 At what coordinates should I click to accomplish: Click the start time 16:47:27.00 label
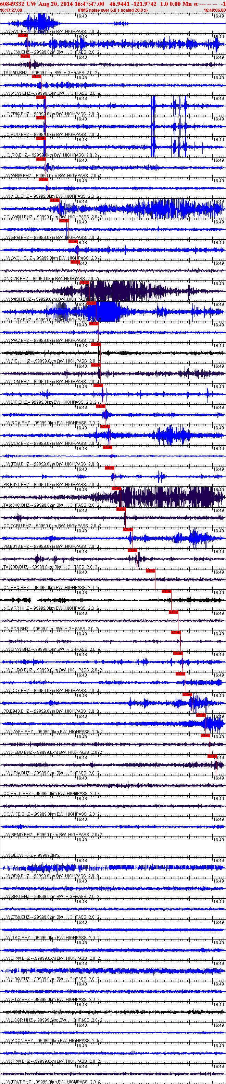click(x=11, y=10)
